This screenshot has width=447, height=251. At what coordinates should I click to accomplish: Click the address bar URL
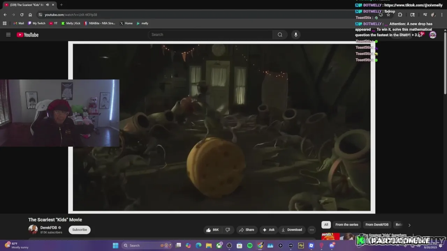click(x=71, y=15)
